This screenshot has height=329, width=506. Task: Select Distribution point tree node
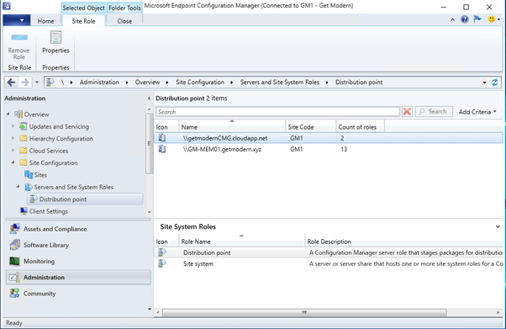pos(85,199)
